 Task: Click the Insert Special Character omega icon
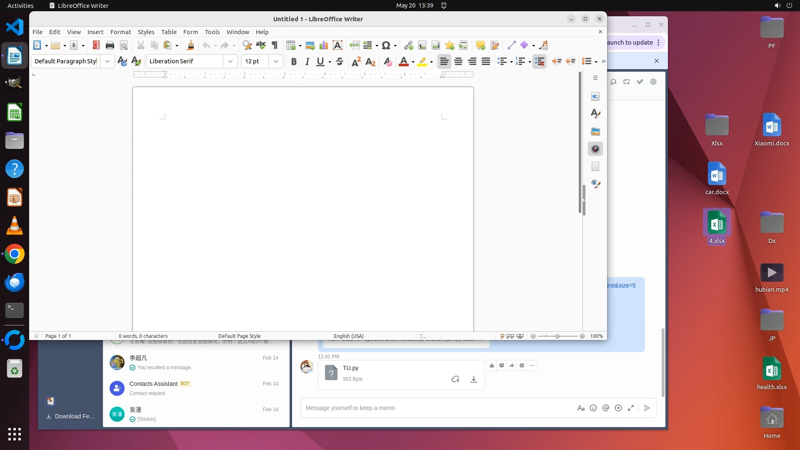386,45
